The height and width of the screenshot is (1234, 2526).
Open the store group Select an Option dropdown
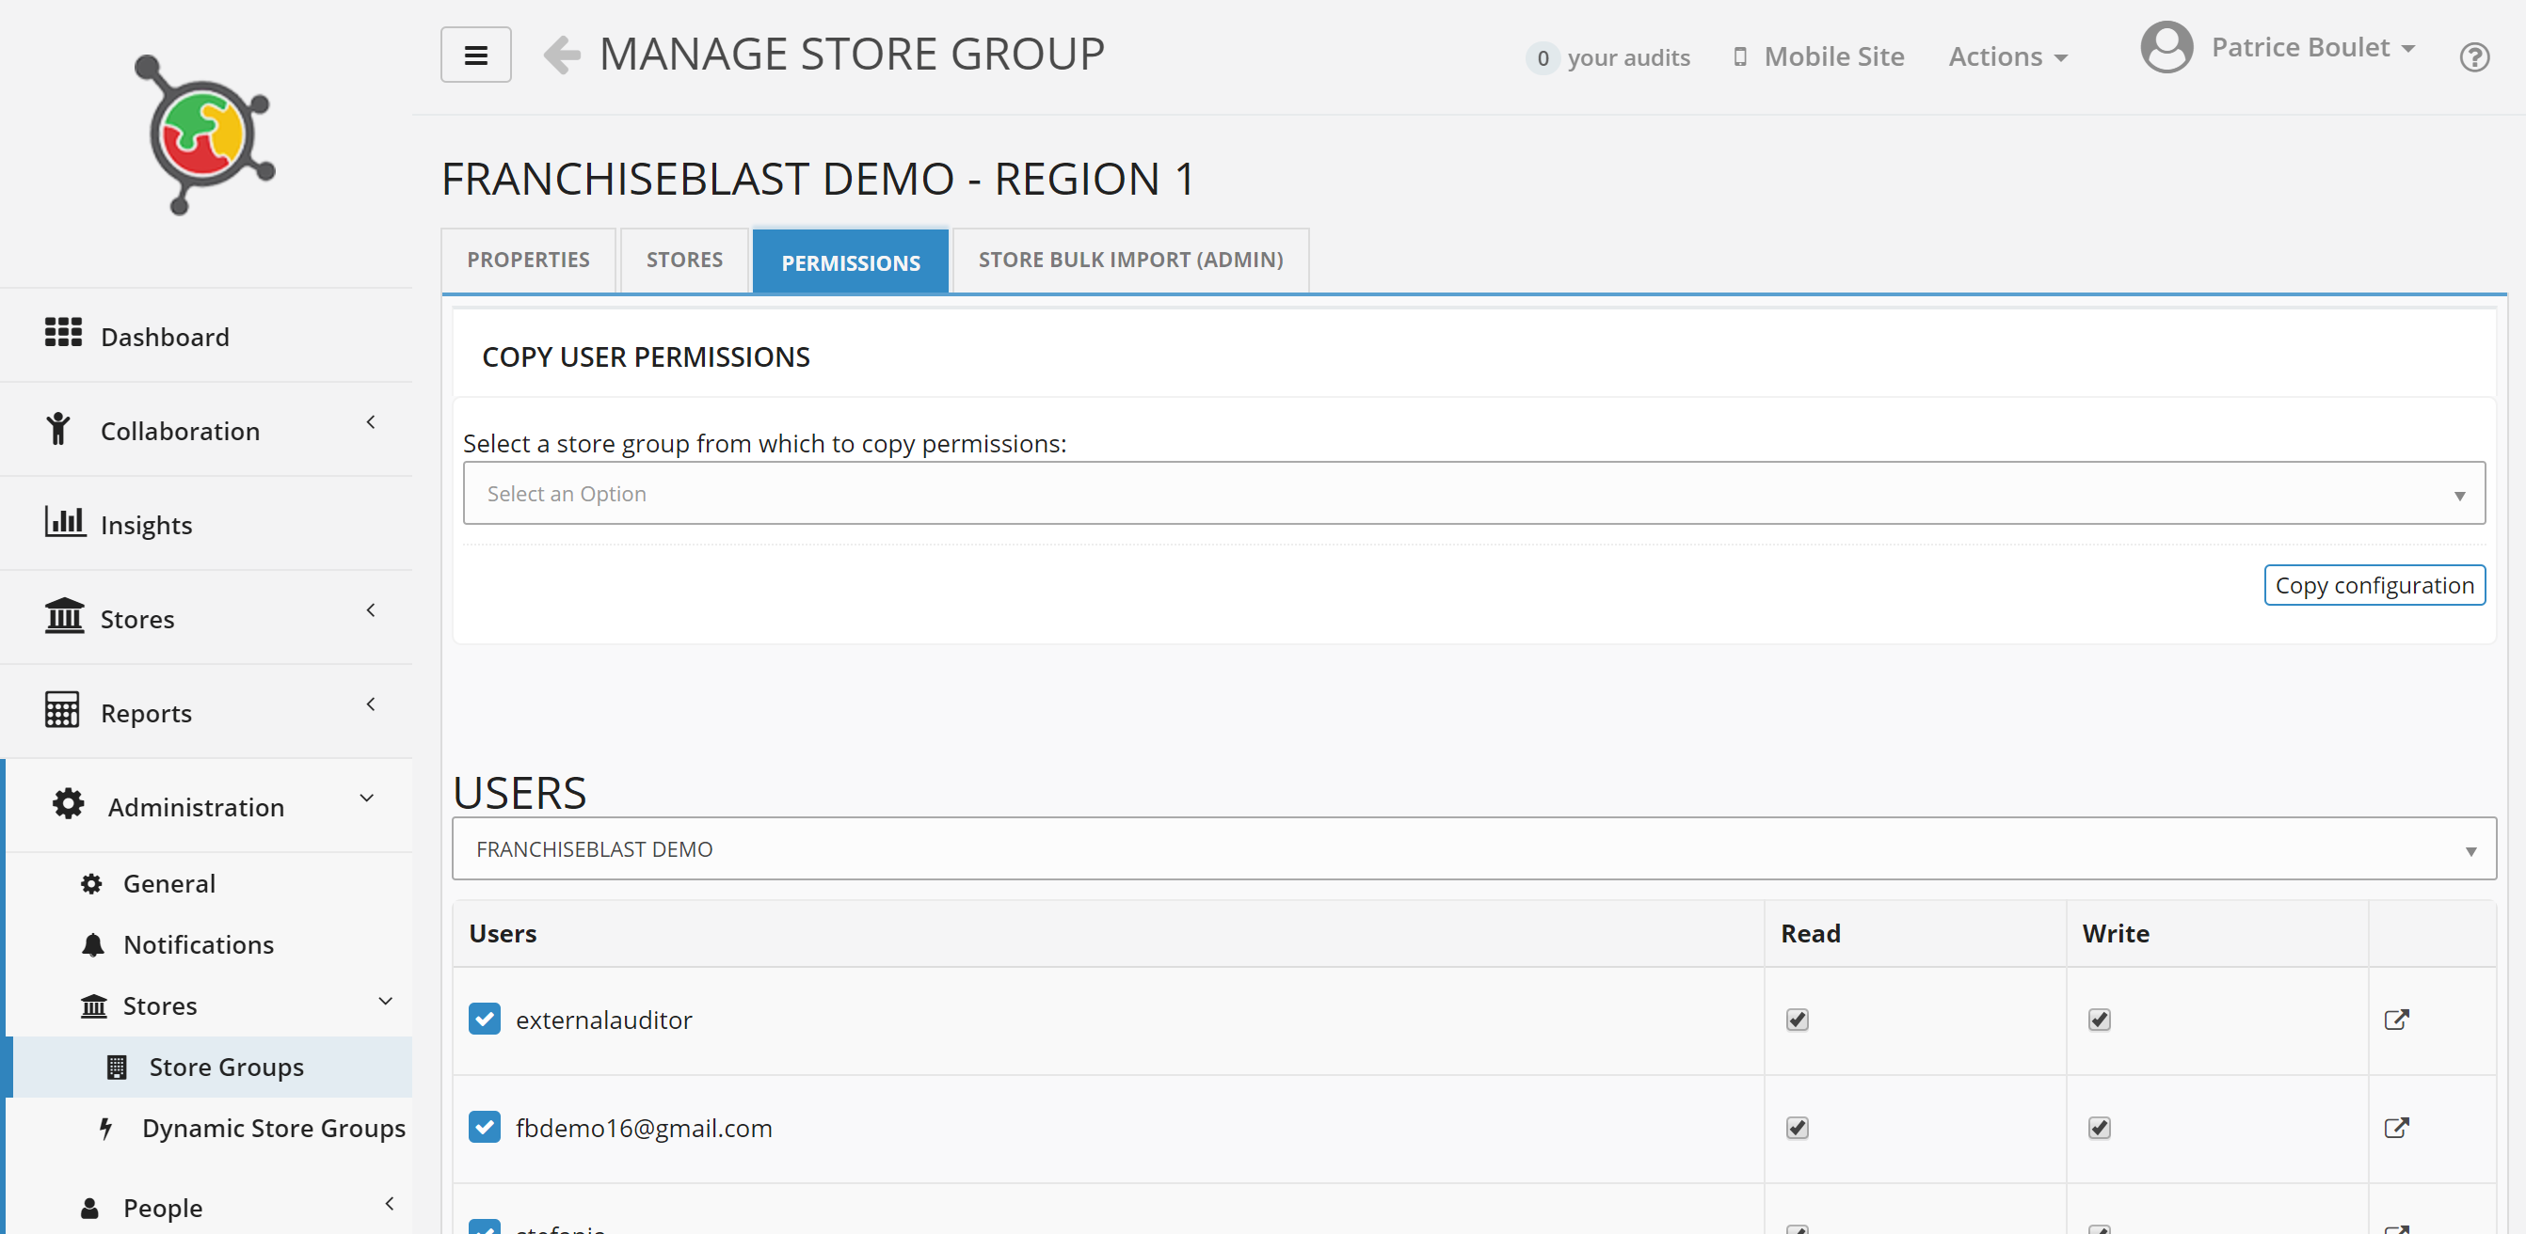click(x=1473, y=494)
